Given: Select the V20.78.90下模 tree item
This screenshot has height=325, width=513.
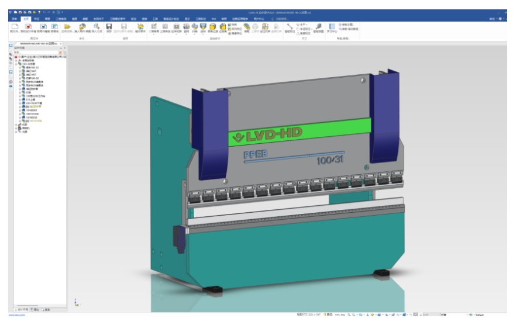Looking at the screenshot, I should 34,103.
